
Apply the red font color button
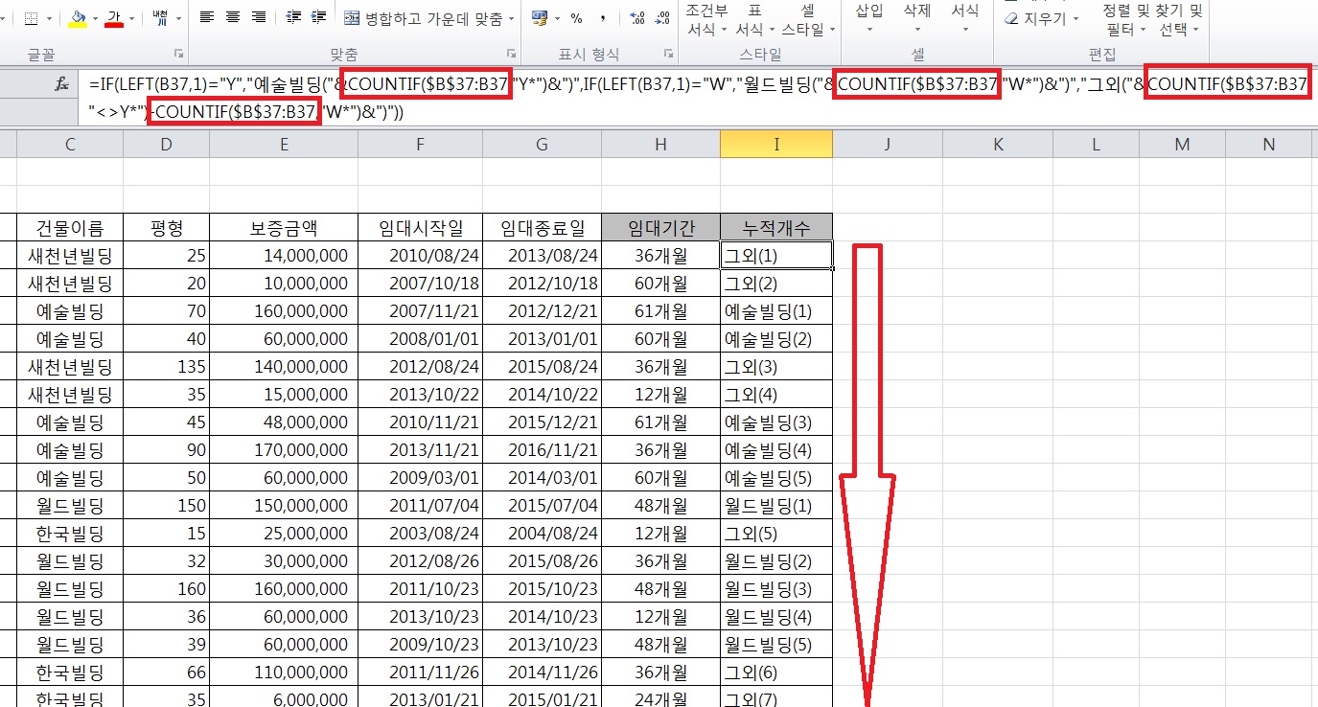coord(114,18)
